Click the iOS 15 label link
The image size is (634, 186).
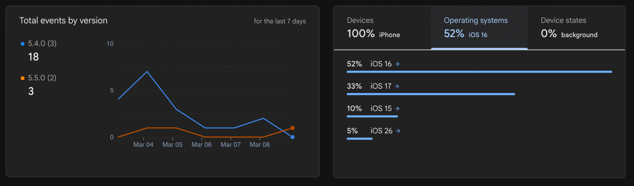pos(381,108)
